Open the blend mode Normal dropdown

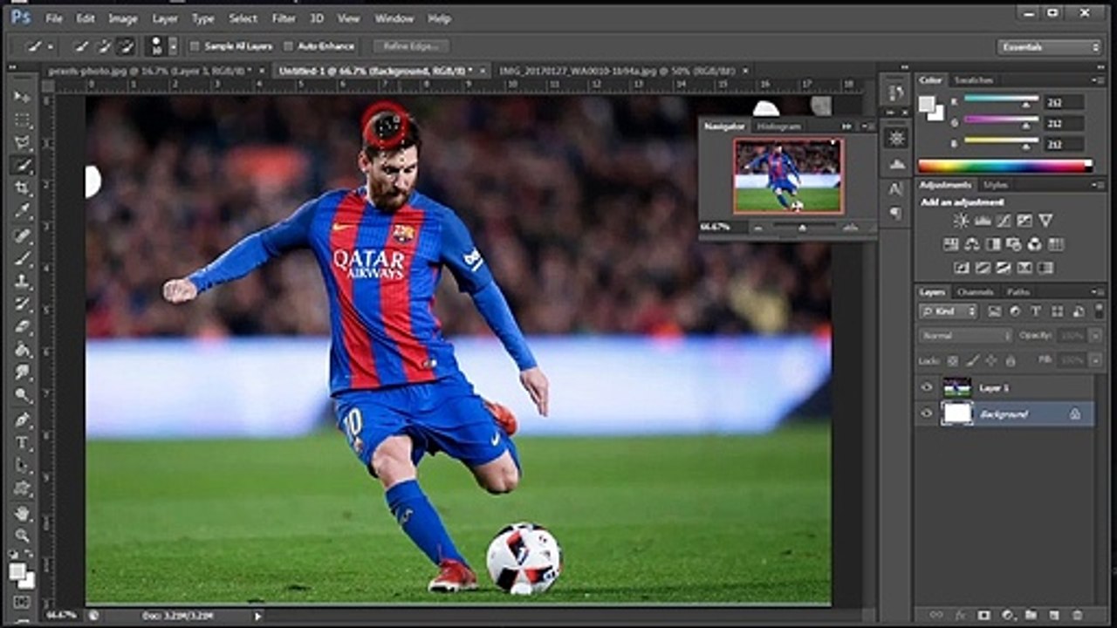click(x=964, y=336)
